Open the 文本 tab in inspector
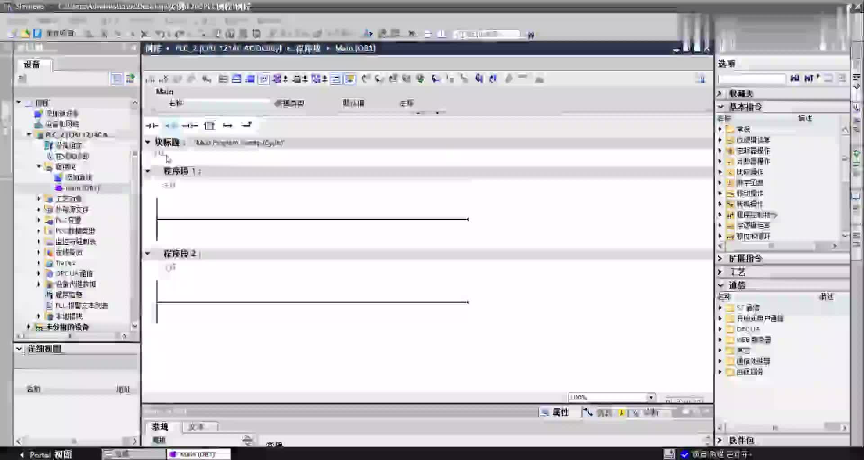Viewport: 864px width, 460px height. [196, 427]
